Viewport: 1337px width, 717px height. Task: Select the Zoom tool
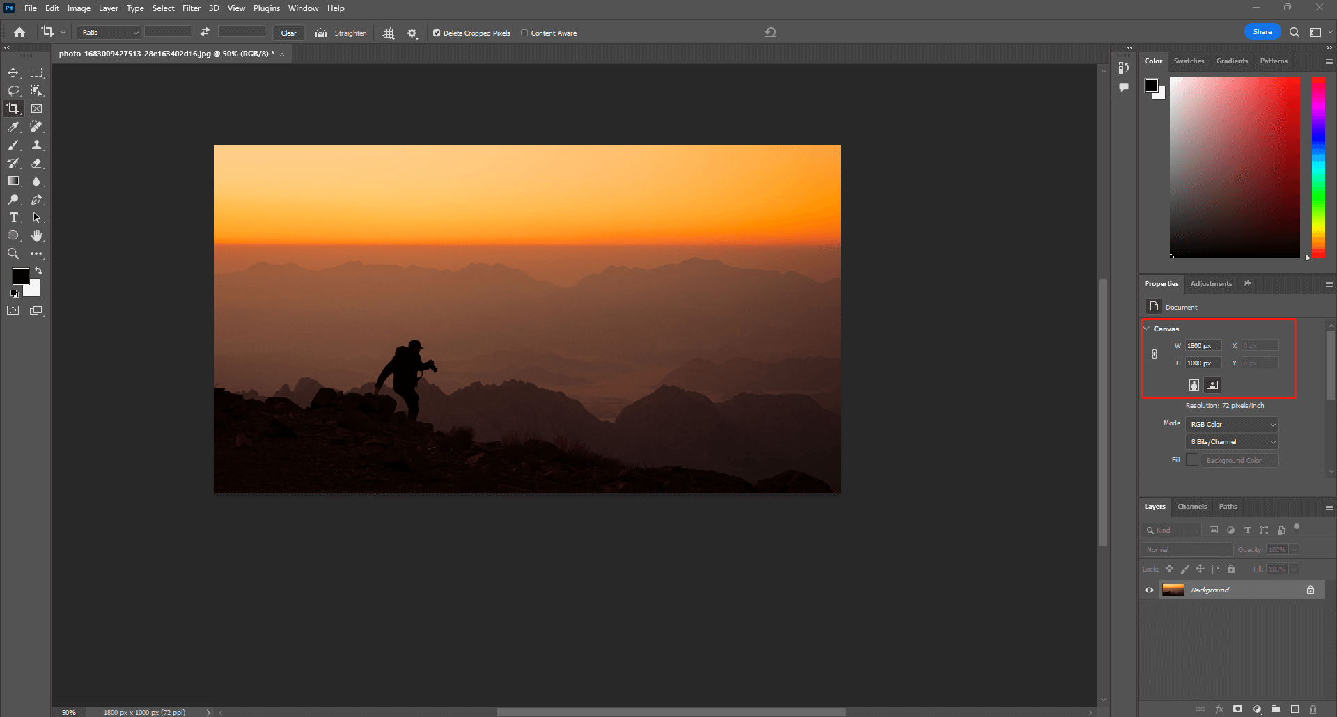pos(13,254)
